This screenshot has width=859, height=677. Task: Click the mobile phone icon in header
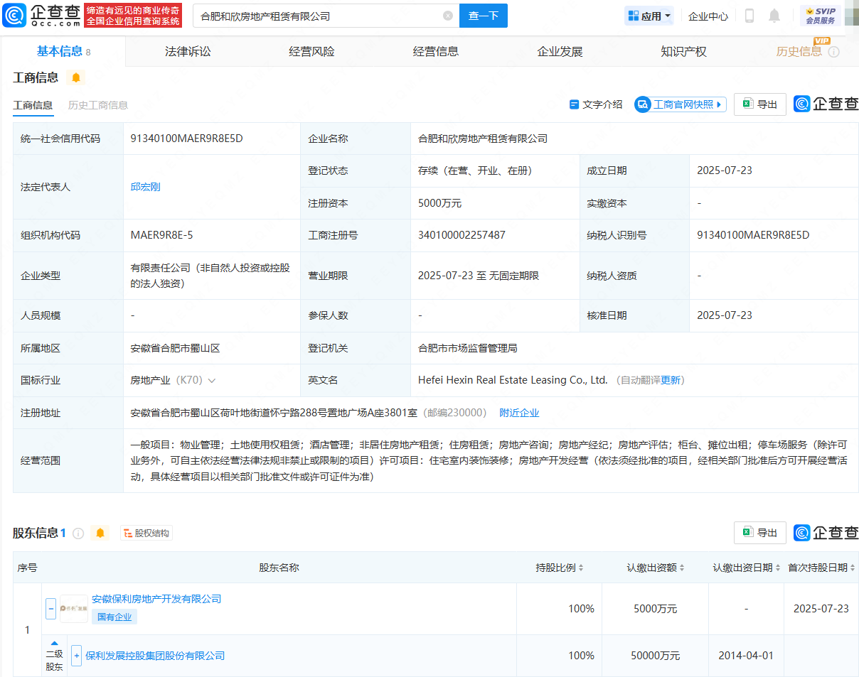(749, 16)
